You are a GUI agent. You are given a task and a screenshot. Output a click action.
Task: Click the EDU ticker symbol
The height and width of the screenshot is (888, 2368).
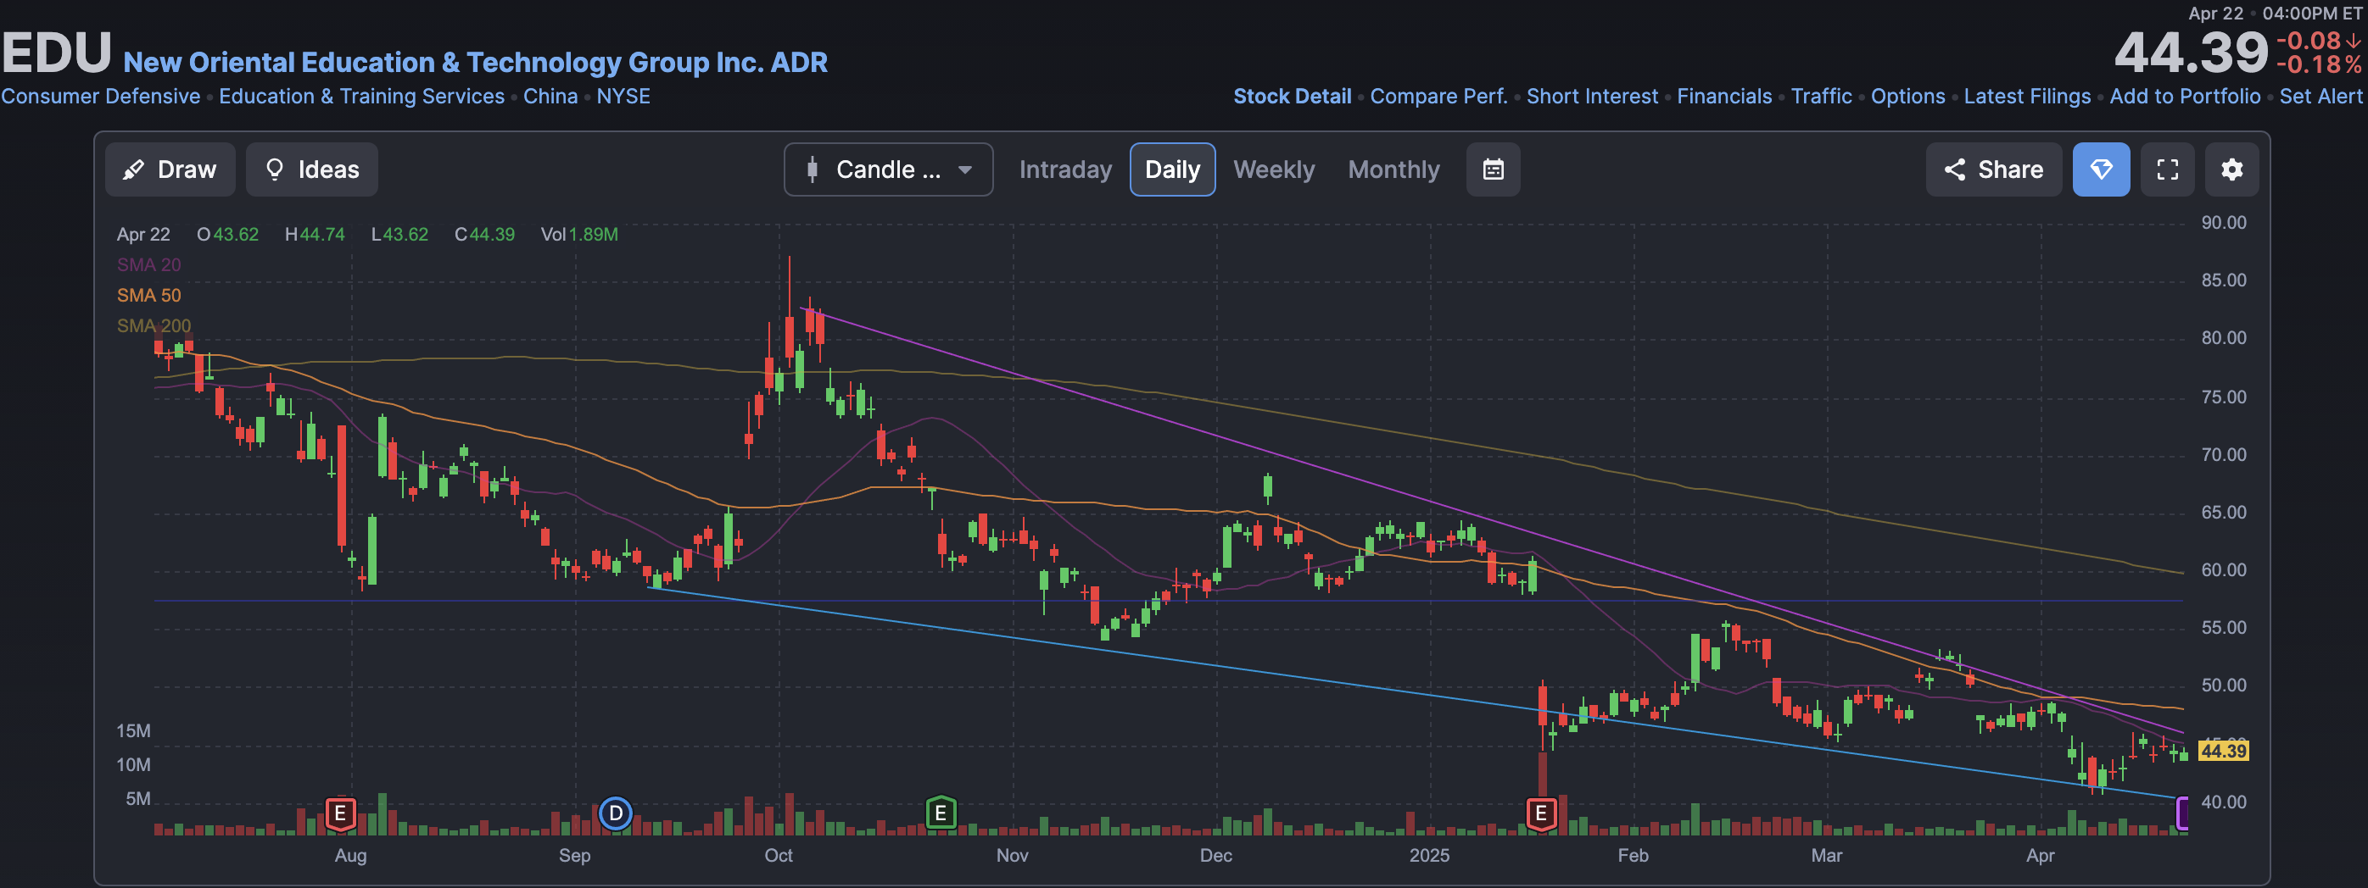56,53
